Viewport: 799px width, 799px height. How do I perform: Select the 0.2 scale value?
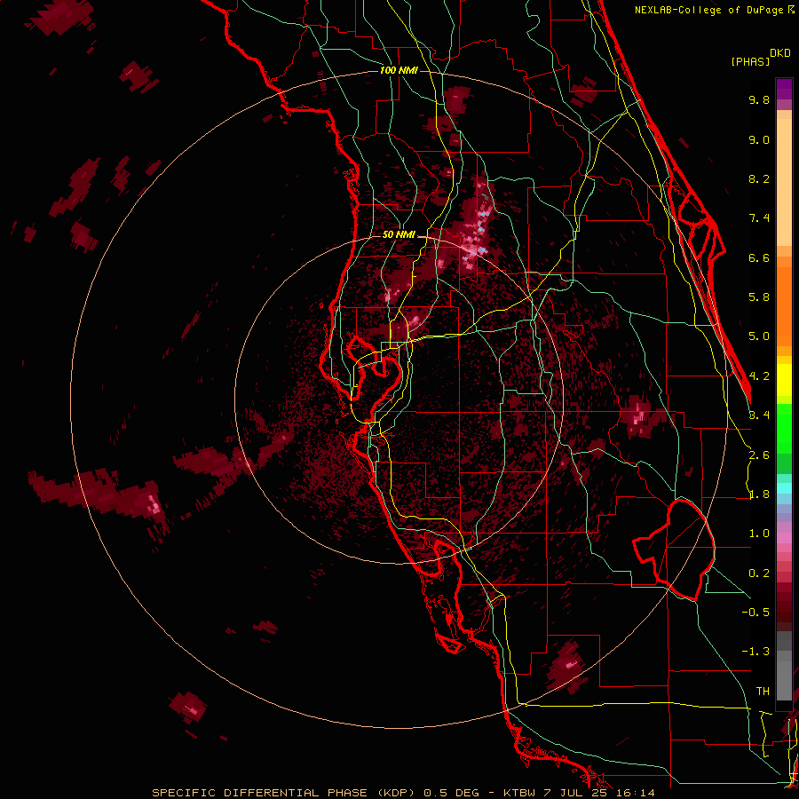point(759,574)
